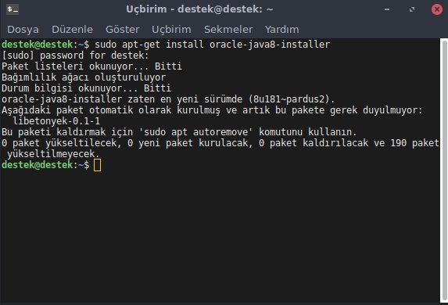Open the Sekmeler menu
The width and height of the screenshot is (448, 305).
click(x=228, y=30)
